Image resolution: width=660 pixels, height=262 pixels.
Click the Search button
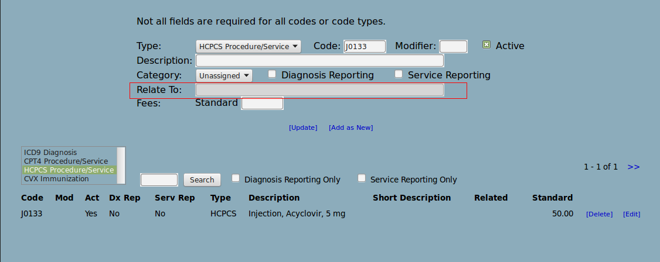(202, 180)
